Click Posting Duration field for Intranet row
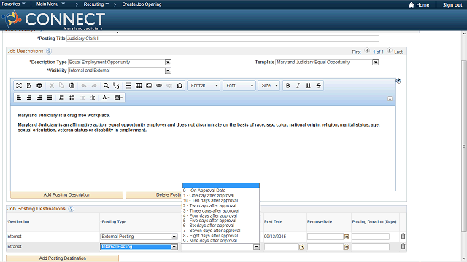Screen dimensions: 467x262 click(x=371, y=247)
